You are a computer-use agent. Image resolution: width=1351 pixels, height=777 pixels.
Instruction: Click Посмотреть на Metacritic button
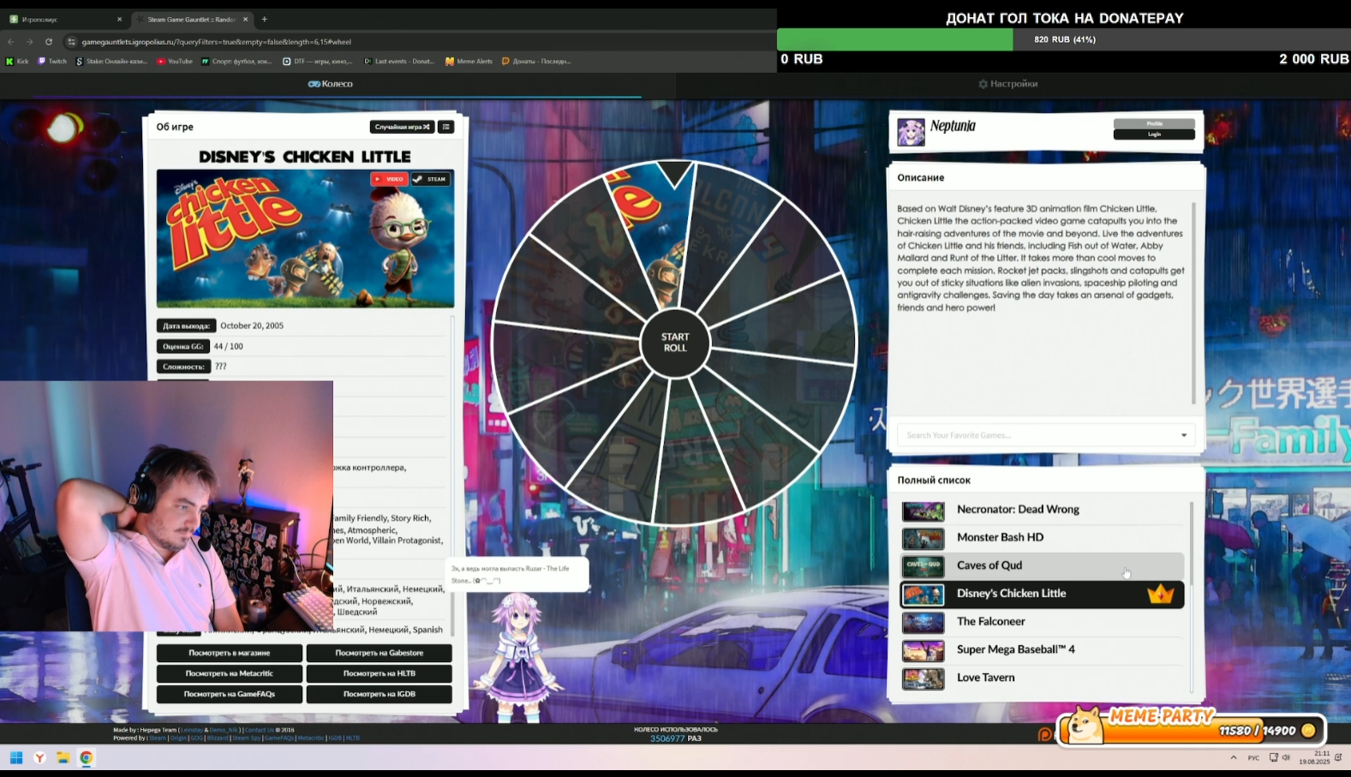click(x=229, y=673)
